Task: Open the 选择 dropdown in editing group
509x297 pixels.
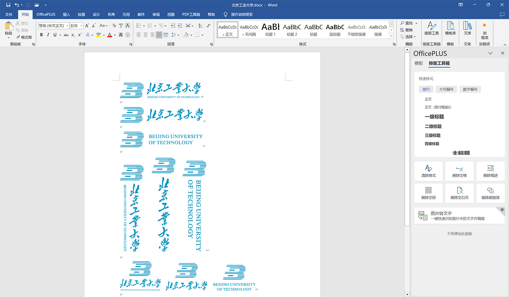Action: [409, 37]
